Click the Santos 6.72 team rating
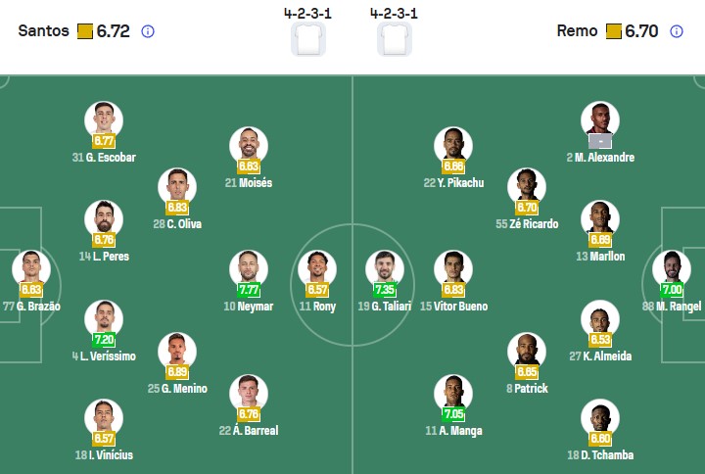Image resolution: width=705 pixels, height=474 pixels. [113, 31]
